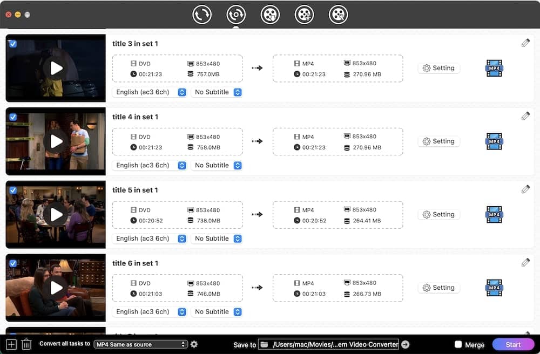Click the MP4 format icon for title 4
Screen dimensions: 540x354
tap(494, 141)
